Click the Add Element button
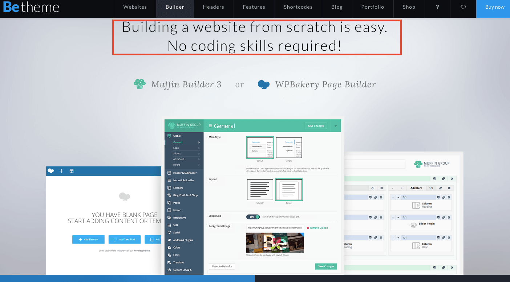Image resolution: width=510 pixels, height=282 pixels. point(88,240)
